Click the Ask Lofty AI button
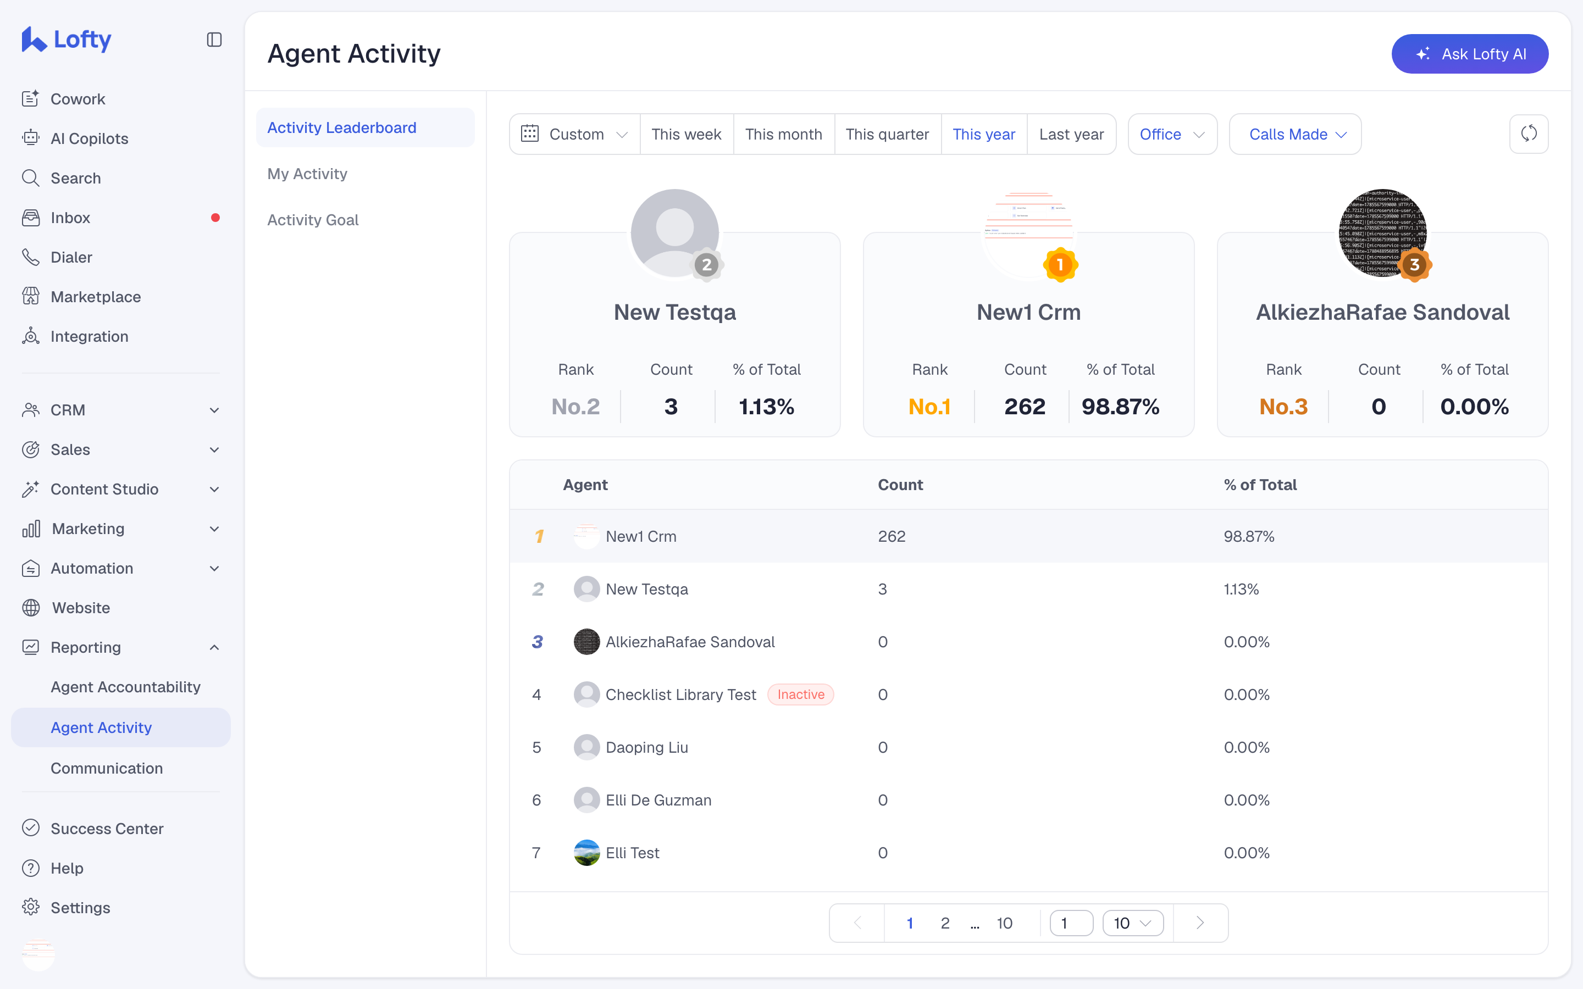The width and height of the screenshot is (1583, 989). pyautogui.click(x=1470, y=54)
